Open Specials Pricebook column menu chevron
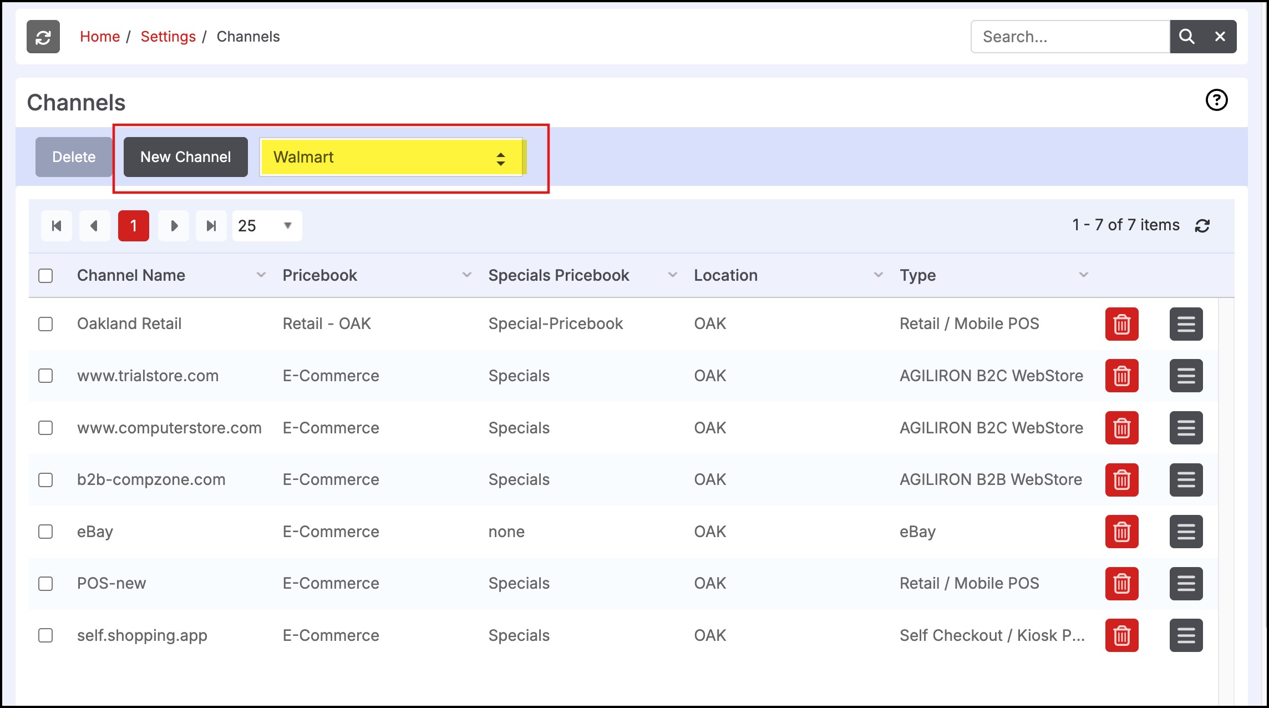Viewport: 1269px width, 708px height. click(x=673, y=275)
